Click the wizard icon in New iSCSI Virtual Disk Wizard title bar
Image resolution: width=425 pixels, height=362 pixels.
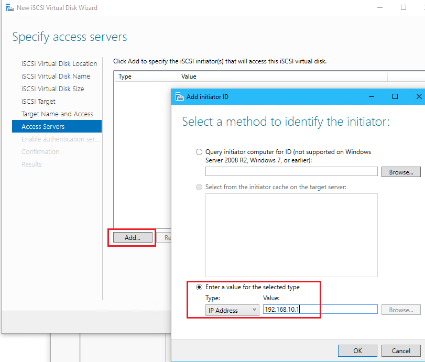coord(10,7)
